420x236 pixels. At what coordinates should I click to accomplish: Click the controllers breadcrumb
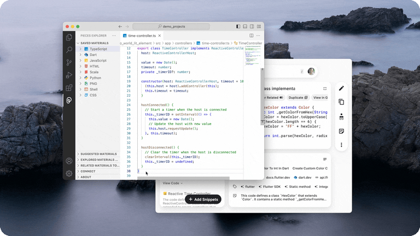(184, 43)
